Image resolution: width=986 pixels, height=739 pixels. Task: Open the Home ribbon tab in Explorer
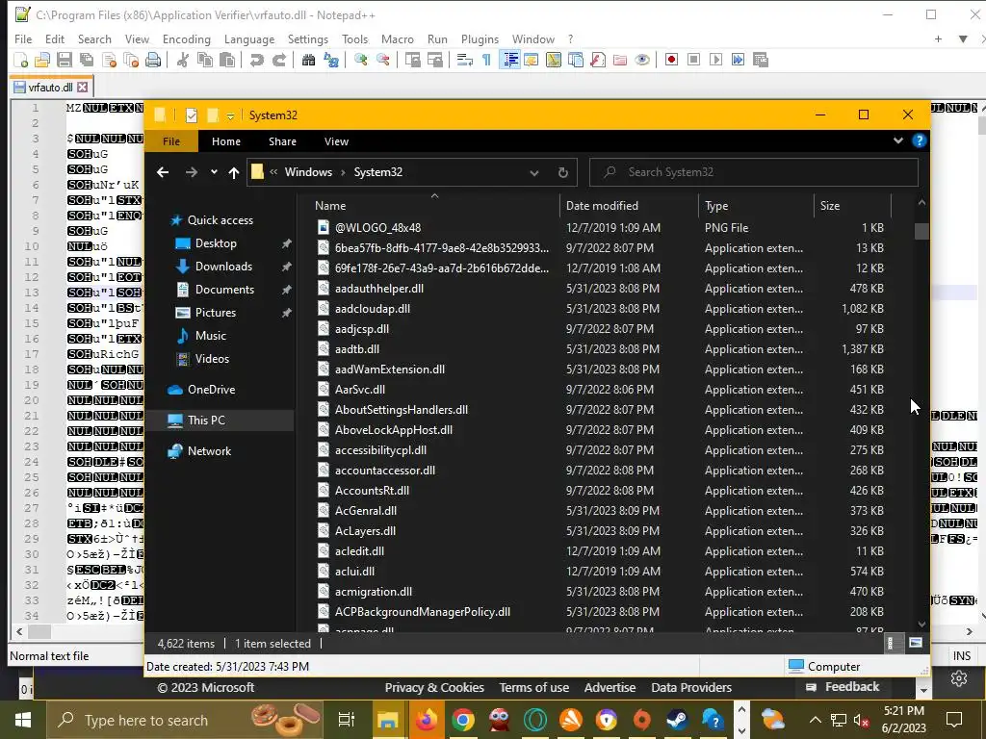[x=226, y=141]
